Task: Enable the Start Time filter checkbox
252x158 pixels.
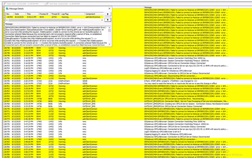Action: tap(6, 4)
